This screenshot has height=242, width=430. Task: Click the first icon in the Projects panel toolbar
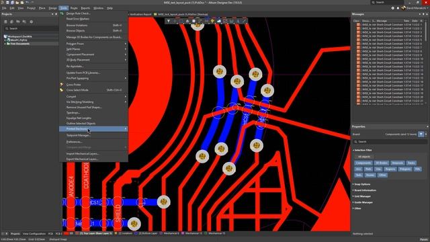click(x=5, y=22)
